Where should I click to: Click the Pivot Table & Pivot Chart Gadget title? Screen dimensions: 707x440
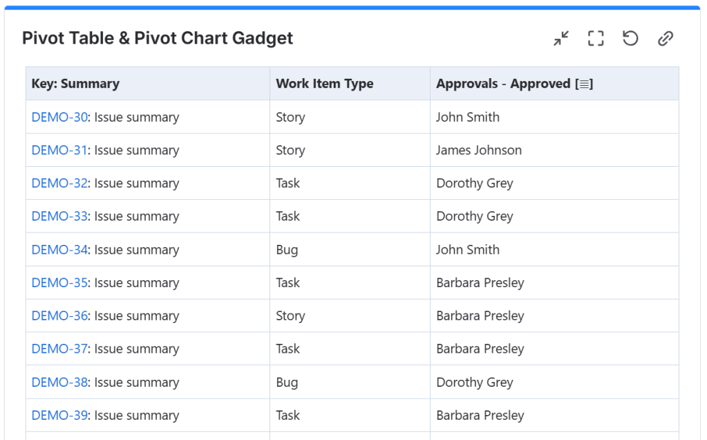[x=158, y=38]
